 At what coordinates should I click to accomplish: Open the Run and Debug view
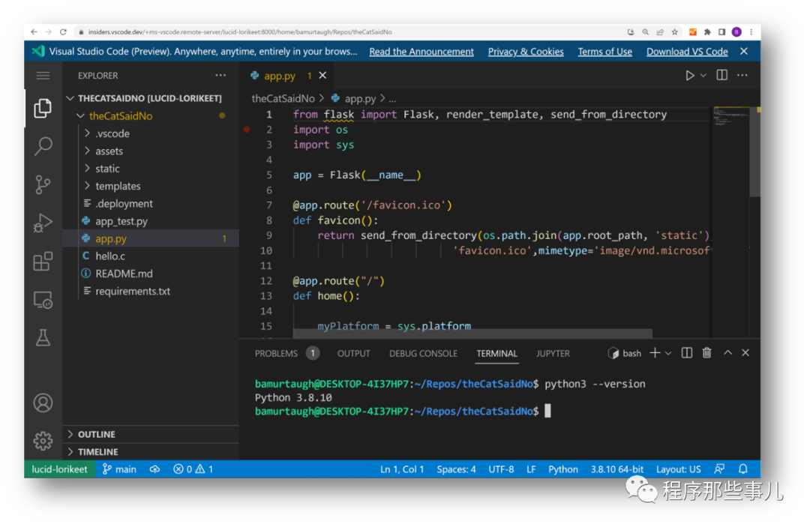tap(43, 223)
